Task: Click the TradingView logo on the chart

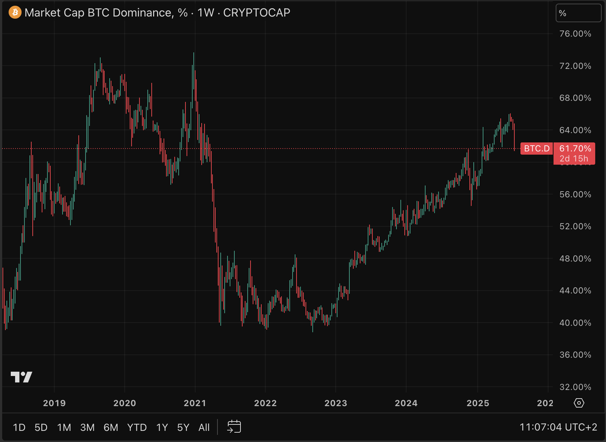Action: tap(22, 377)
